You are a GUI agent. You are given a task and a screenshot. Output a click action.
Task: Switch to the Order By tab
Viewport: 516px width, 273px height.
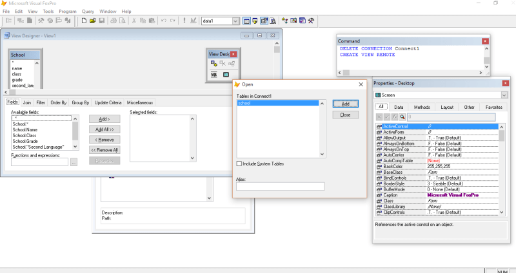click(59, 102)
